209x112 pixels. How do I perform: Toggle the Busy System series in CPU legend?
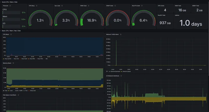pos(8,59)
